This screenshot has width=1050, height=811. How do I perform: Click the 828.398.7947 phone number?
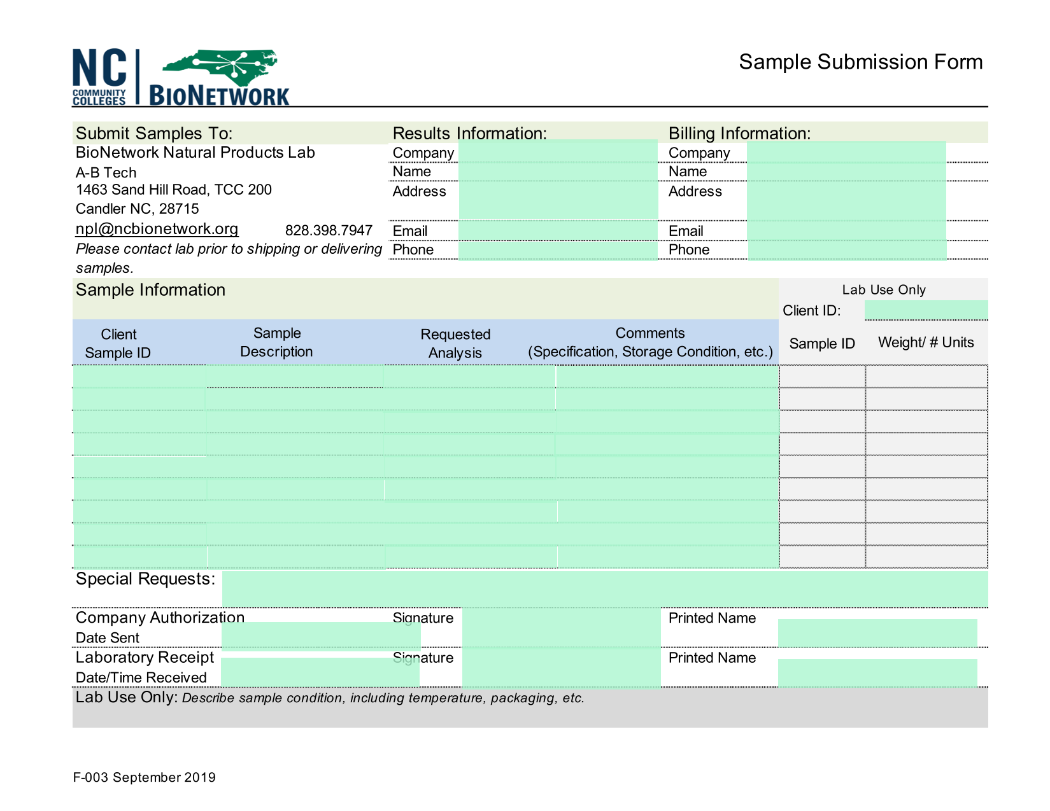pos(329,230)
